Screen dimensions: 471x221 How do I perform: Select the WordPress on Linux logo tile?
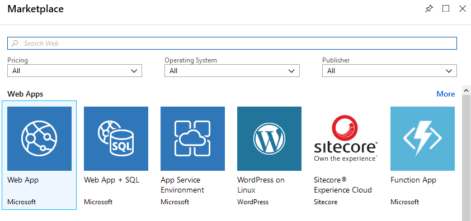269,138
